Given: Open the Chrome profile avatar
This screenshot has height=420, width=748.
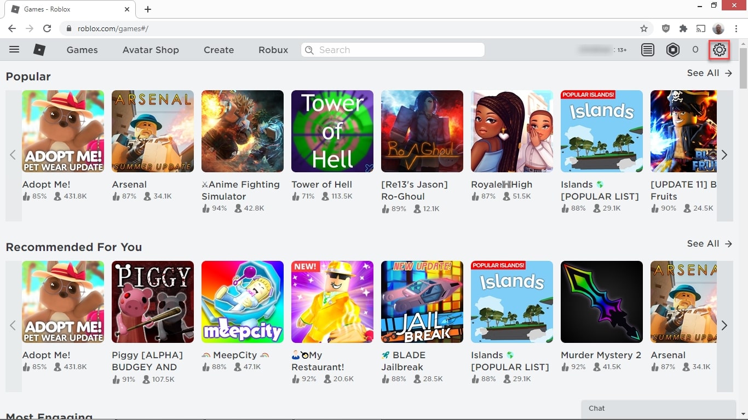Looking at the screenshot, I should click(718, 28).
